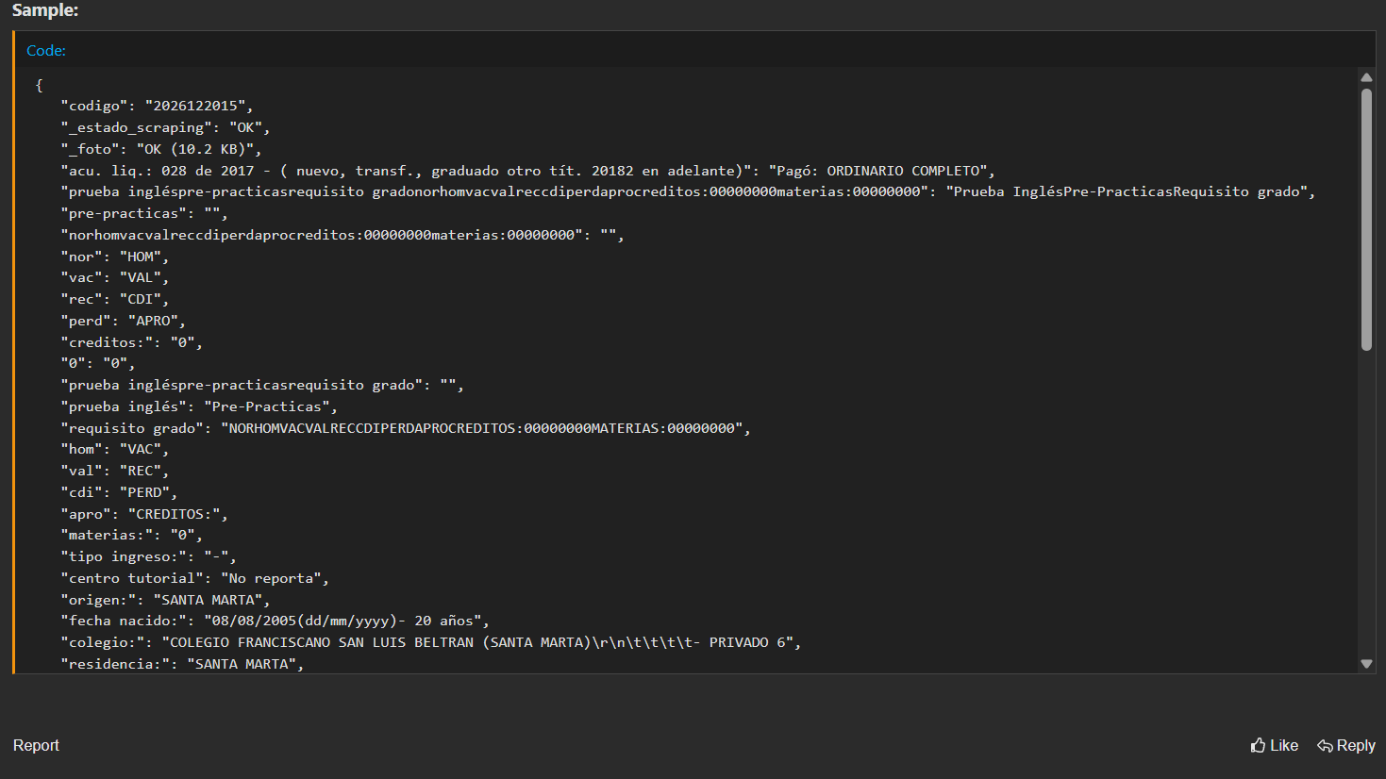The height and width of the screenshot is (779, 1386).
Task: Click the "cdi": "PERD" line
Action: [x=119, y=492]
